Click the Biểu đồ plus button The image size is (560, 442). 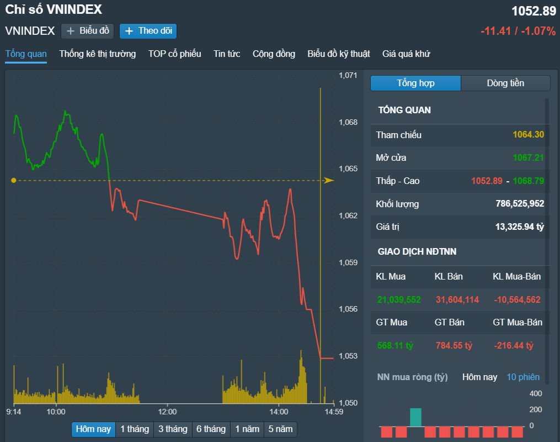87,31
